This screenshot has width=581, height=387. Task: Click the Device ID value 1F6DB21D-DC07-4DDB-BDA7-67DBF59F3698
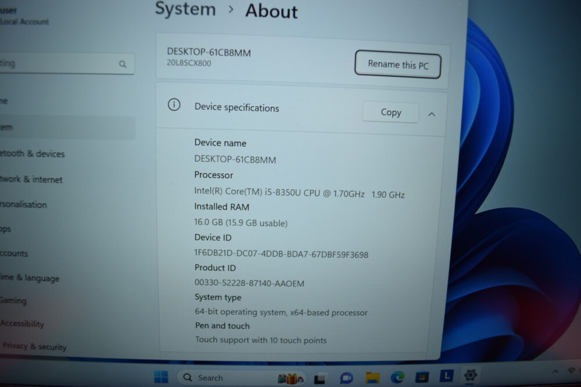[x=281, y=254]
